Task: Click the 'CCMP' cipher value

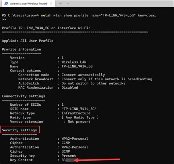Action: coord(66,143)
